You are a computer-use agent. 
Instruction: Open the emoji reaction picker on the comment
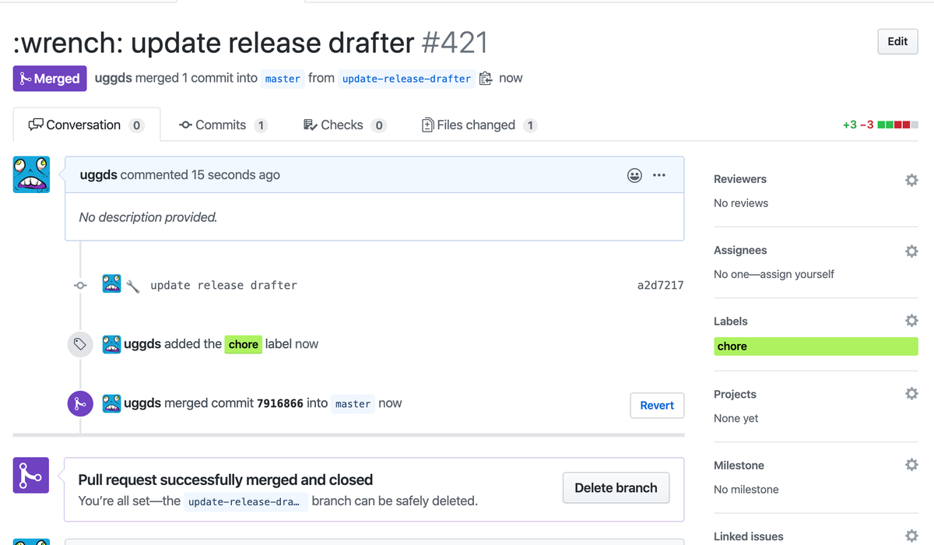(x=634, y=175)
